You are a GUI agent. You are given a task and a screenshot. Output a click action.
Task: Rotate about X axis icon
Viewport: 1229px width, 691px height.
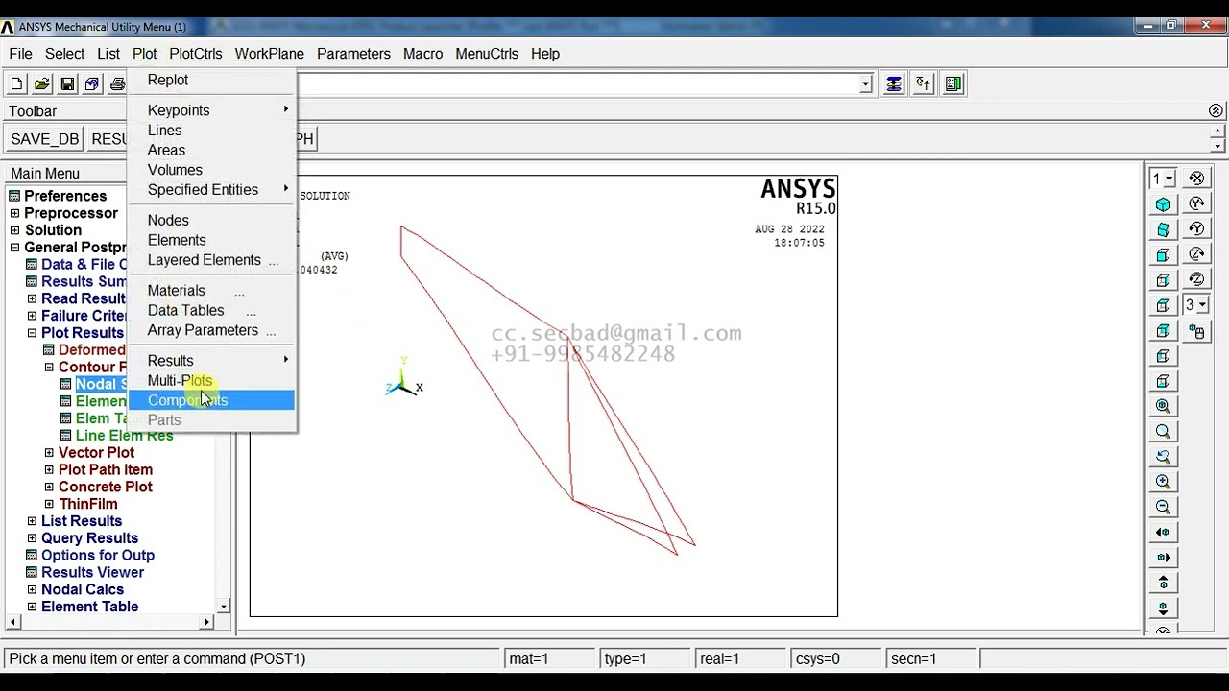tap(1196, 179)
